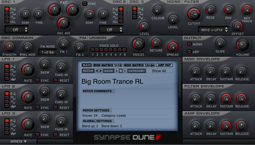The image size is (255, 145).
Task: Toggle LFO 2 SYNC
Action: tap(37, 107)
